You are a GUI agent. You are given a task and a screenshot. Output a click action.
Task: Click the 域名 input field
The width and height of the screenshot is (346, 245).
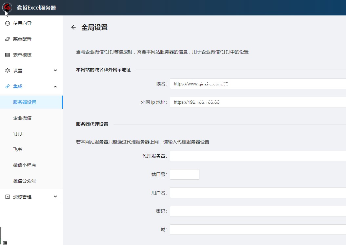click(257, 84)
